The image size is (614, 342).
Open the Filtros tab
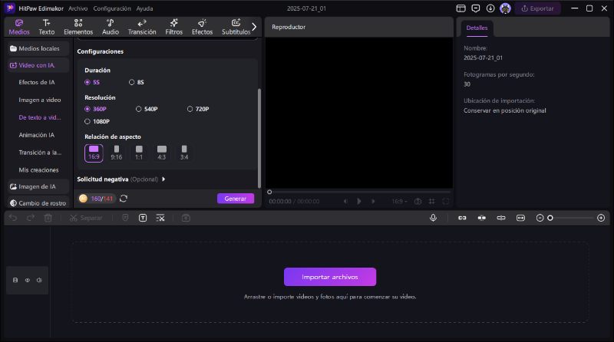pos(174,27)
